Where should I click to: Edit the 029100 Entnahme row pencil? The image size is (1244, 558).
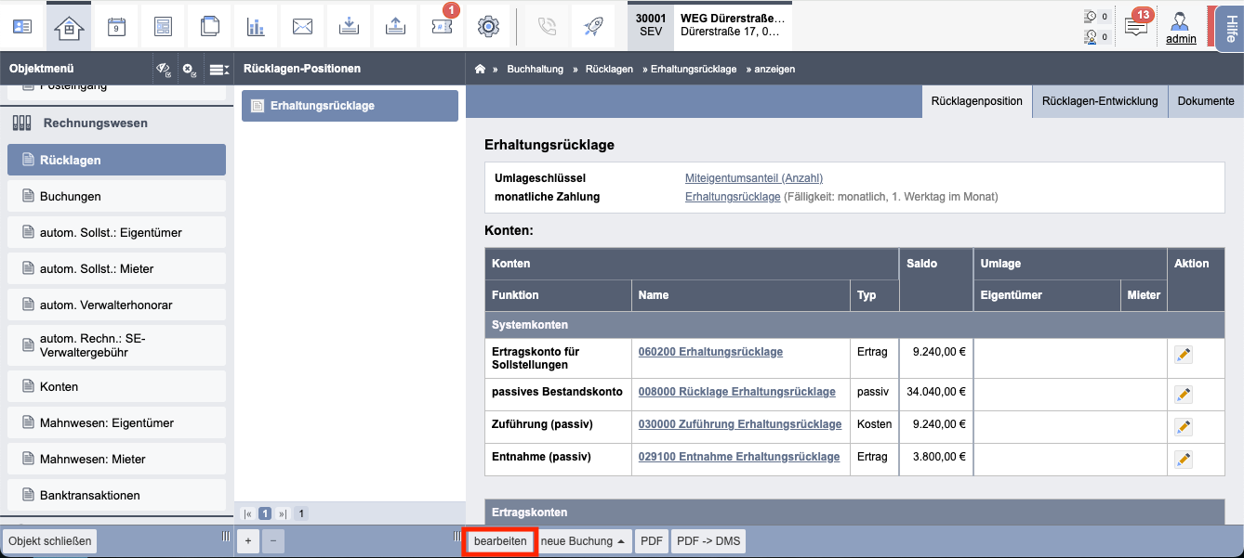1183,460
